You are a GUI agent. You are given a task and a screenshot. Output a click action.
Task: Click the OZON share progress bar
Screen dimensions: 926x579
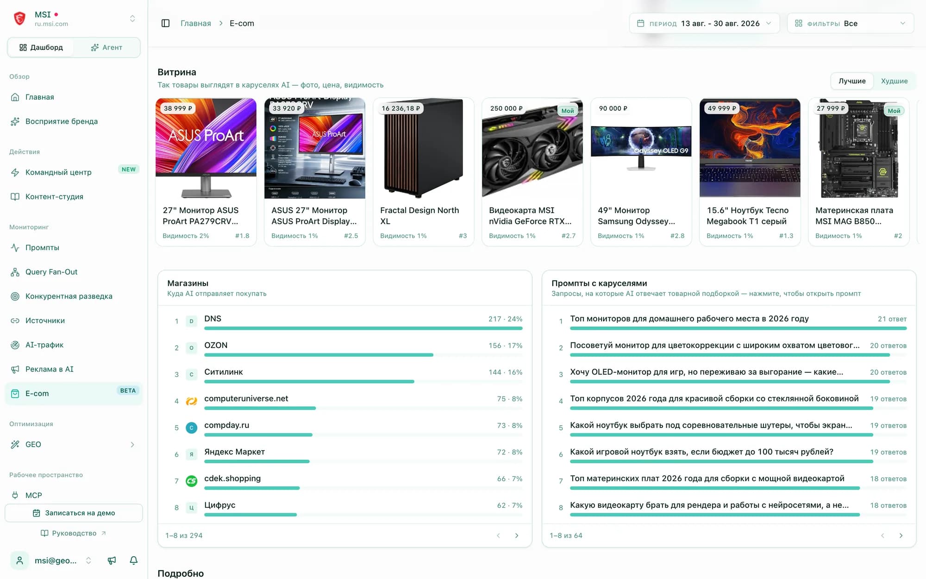[x=363, y=355]
